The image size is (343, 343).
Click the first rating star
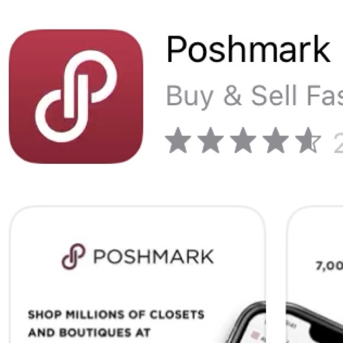(178, 140)
